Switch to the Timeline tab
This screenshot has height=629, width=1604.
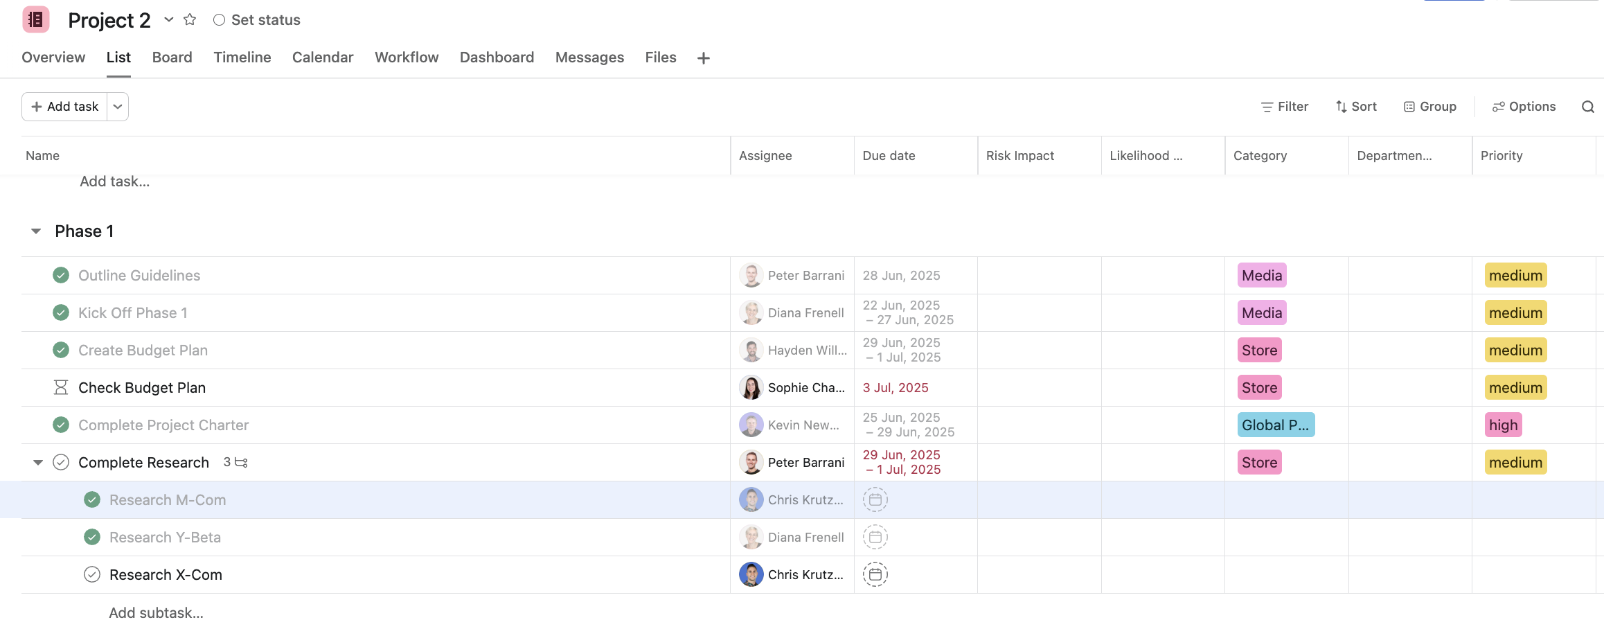tap(242, 57)
